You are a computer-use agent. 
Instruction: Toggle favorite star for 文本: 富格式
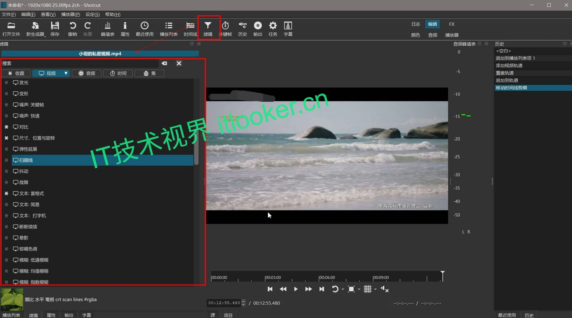tap(6, 193)
